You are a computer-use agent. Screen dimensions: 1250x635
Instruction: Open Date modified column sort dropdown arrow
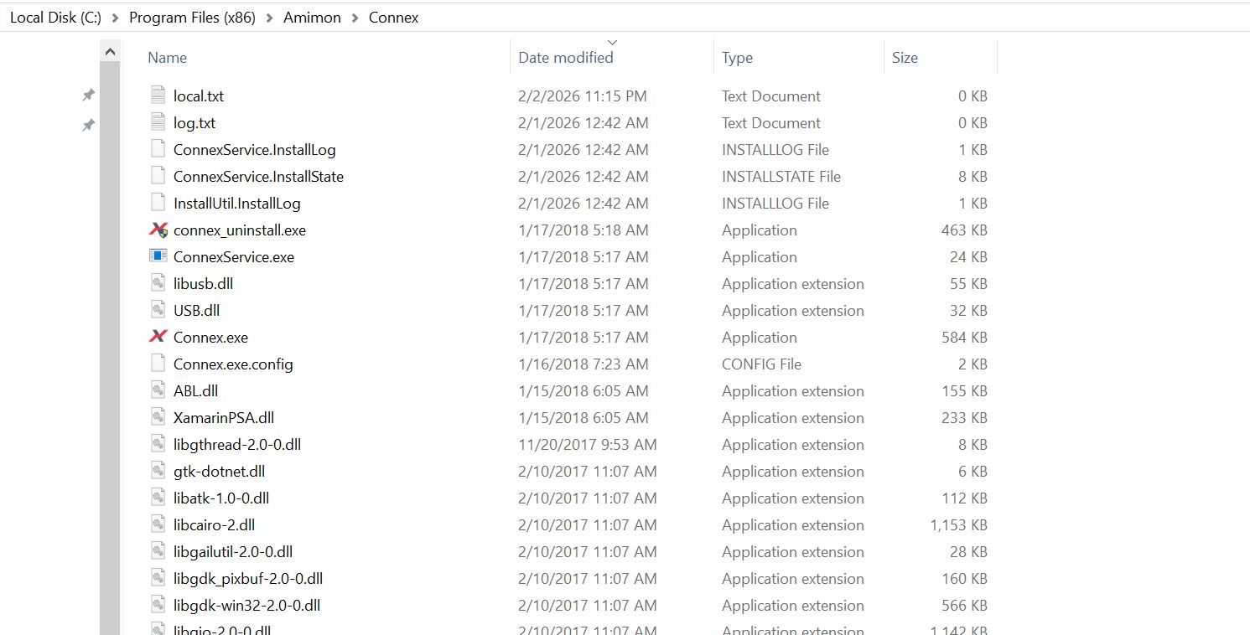pyautogui.click(x=612, y=42)
